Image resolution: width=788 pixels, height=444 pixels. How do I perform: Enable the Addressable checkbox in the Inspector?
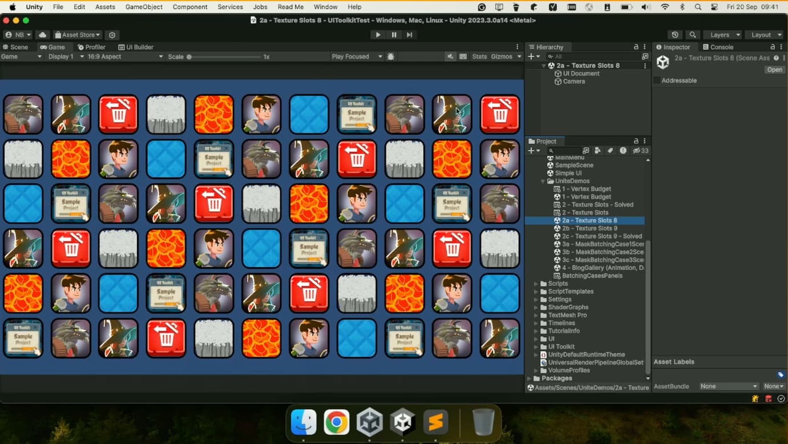(656, 80)
